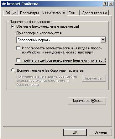Click the При проверке используется label
The image size is (115, 139).
[x=39, y=33]
